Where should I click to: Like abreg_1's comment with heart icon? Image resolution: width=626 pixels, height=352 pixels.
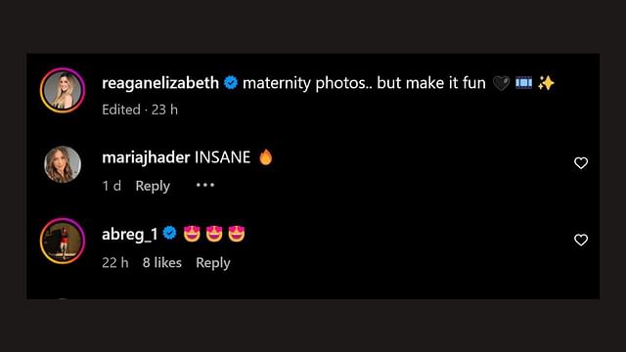(581, 240)
